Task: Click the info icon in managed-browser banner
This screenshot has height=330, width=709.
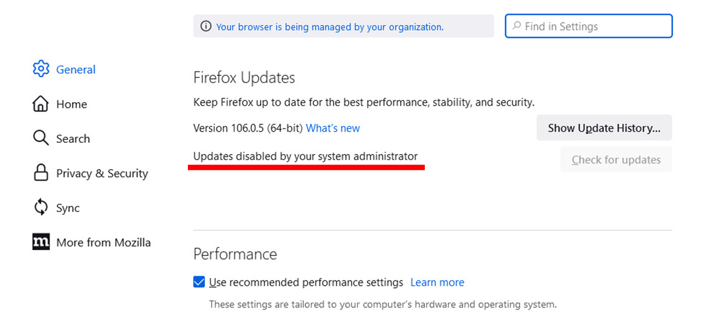Action: (206, 27)
